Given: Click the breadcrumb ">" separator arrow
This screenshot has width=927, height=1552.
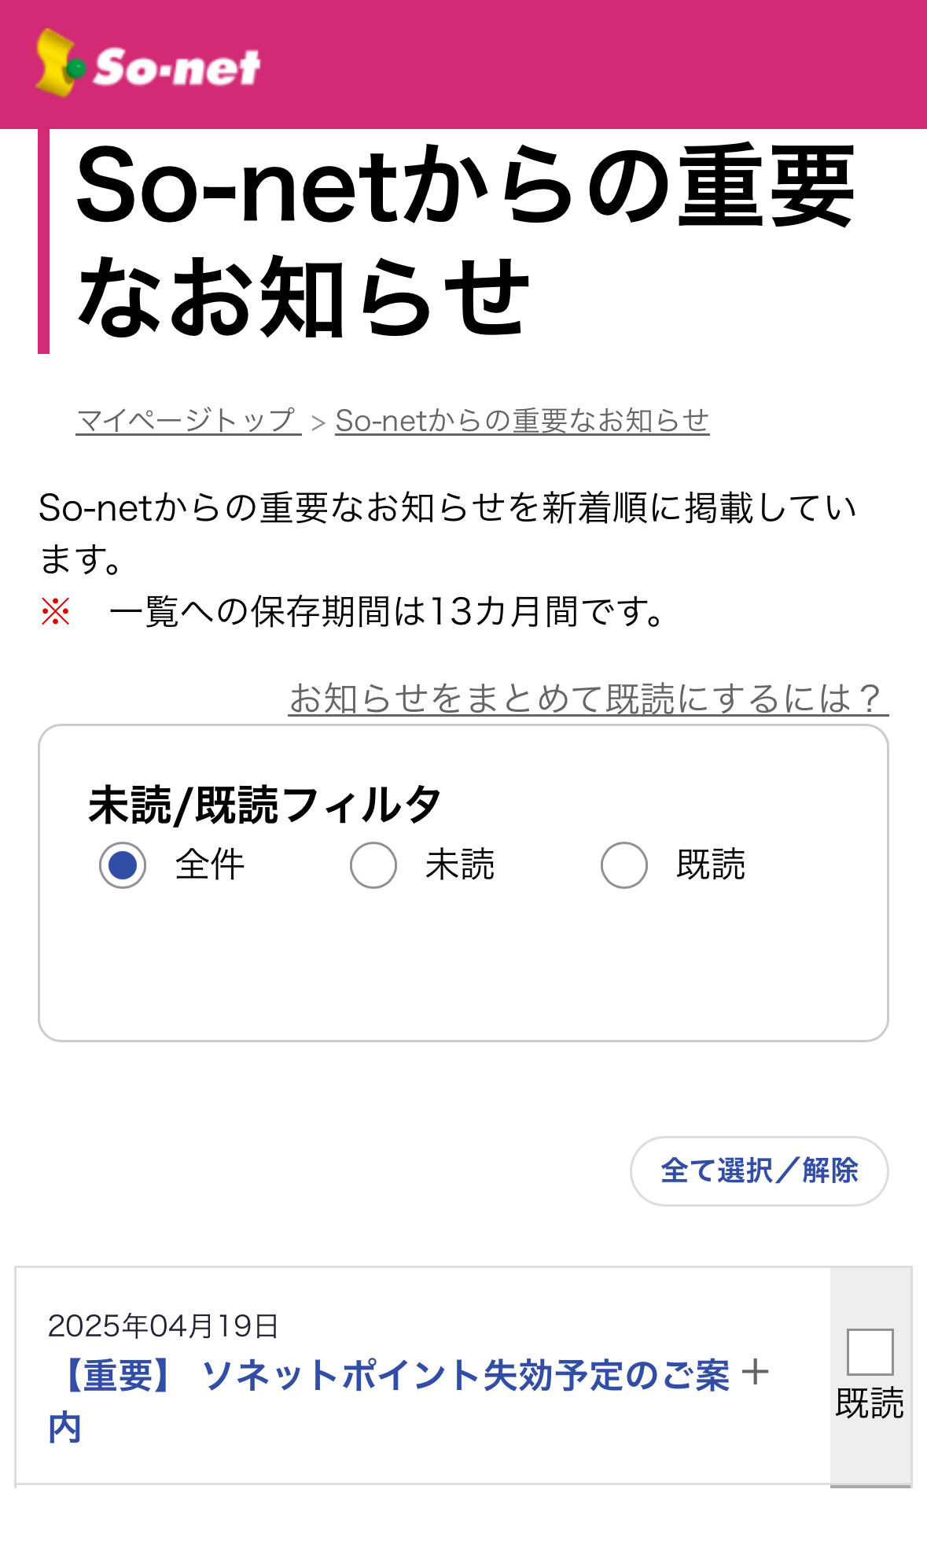Looking at the screenshot, I should pyautogui.click(x=318, y=423).
